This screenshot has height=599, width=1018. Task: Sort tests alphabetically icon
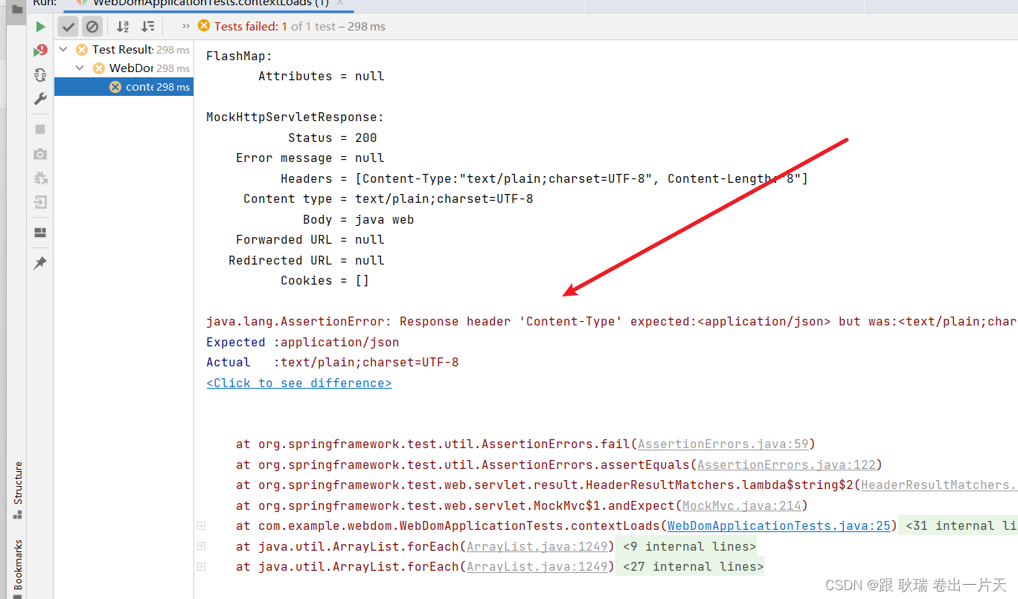124,27
